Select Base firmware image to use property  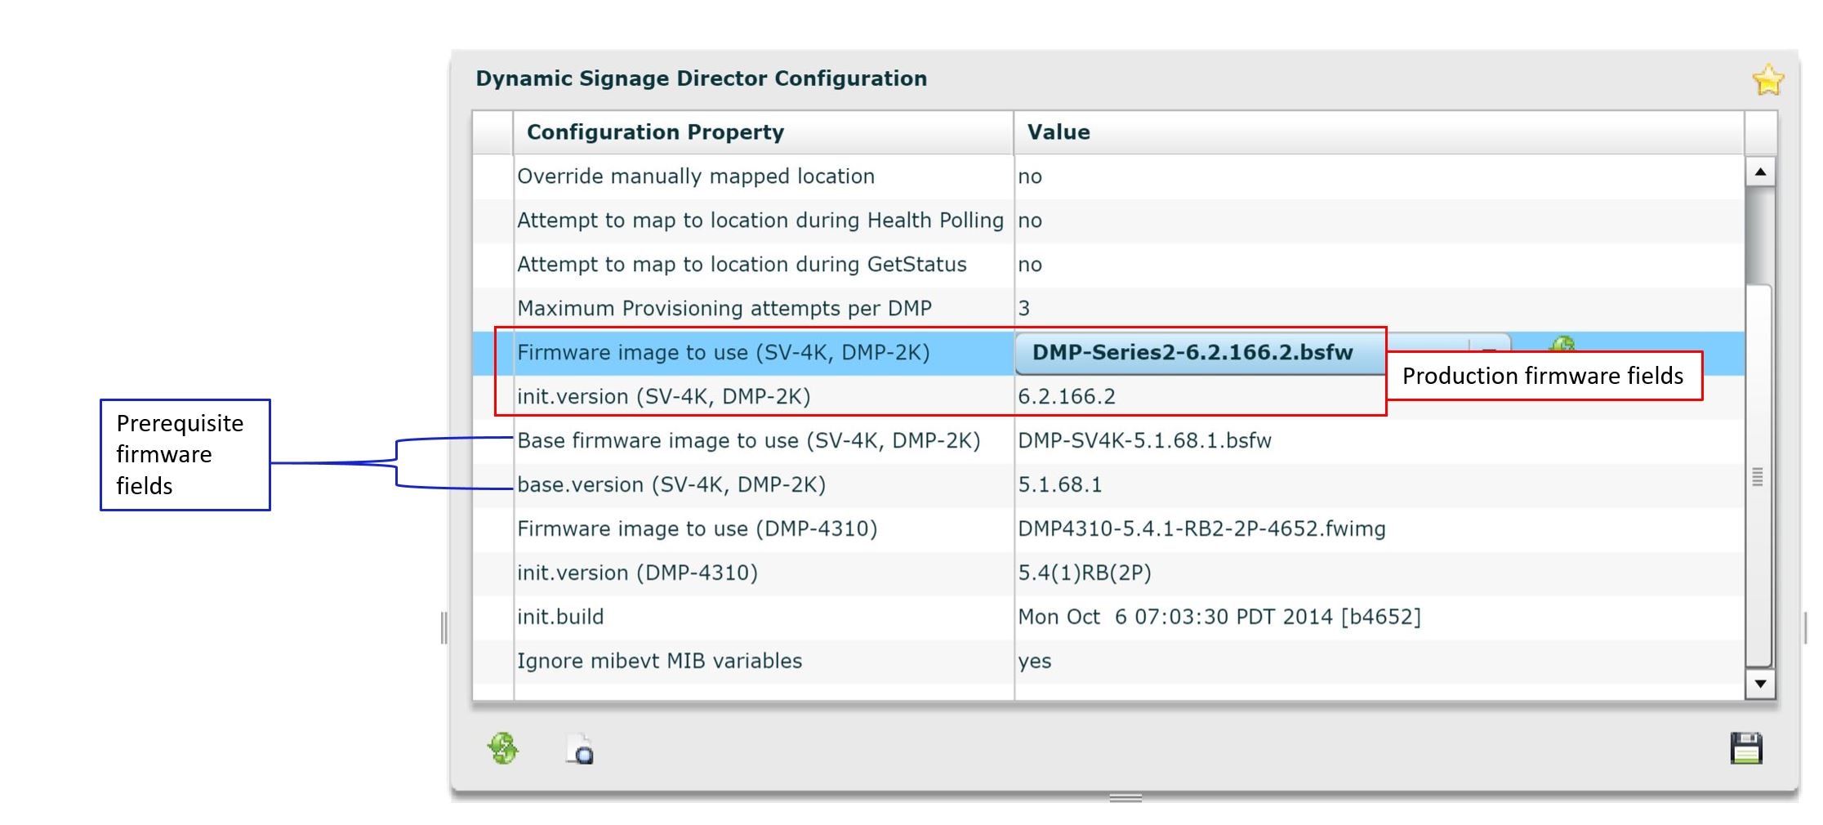(x=748, y=441)
